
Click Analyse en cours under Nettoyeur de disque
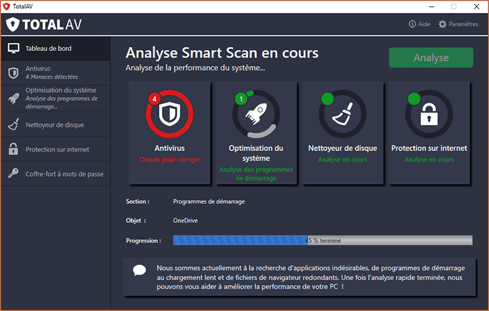point(343,159)
